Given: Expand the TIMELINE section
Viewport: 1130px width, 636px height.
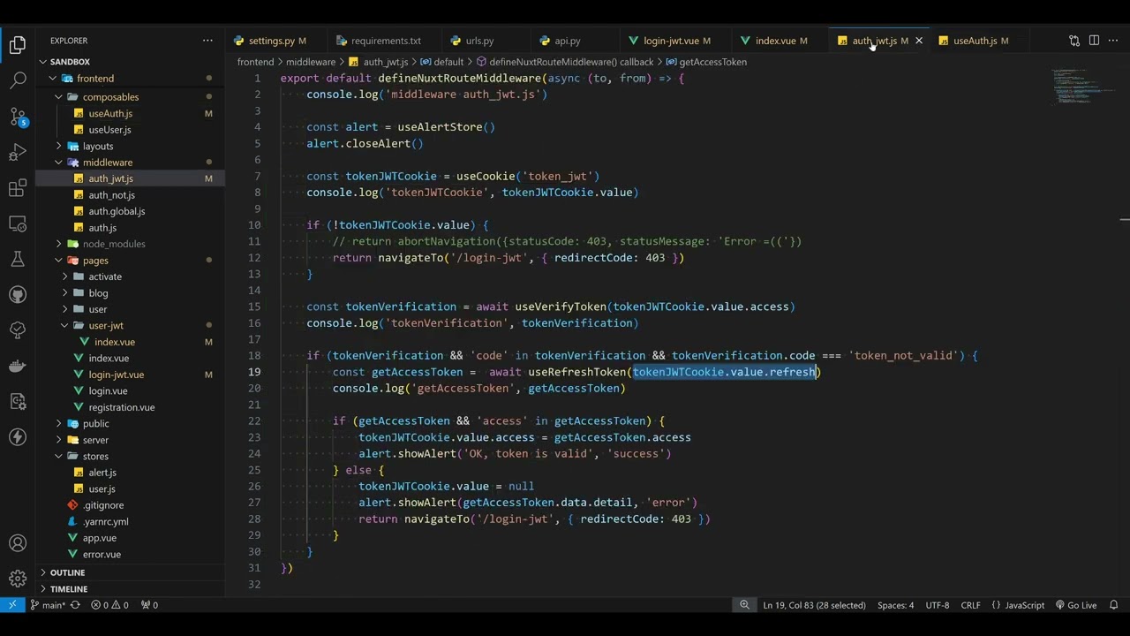Looking at the screenshot, I should point(68,589).
